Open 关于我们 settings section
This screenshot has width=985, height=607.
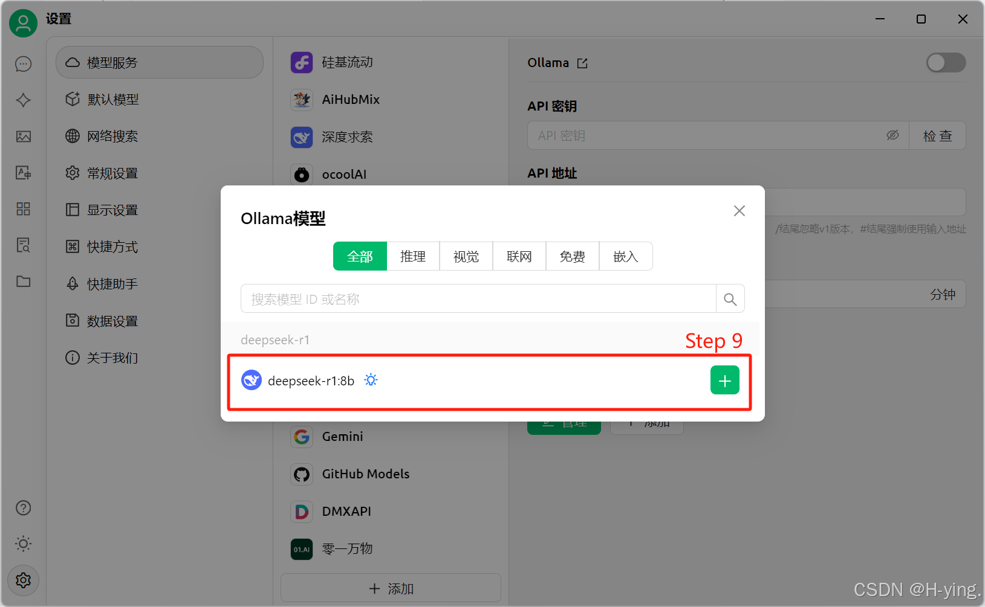[x=160, y=358]
